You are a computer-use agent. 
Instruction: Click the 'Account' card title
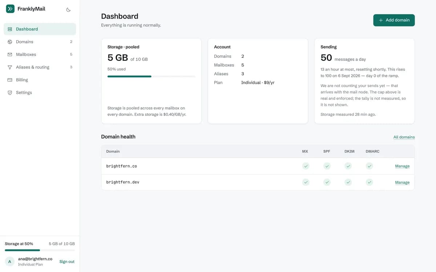222,47
